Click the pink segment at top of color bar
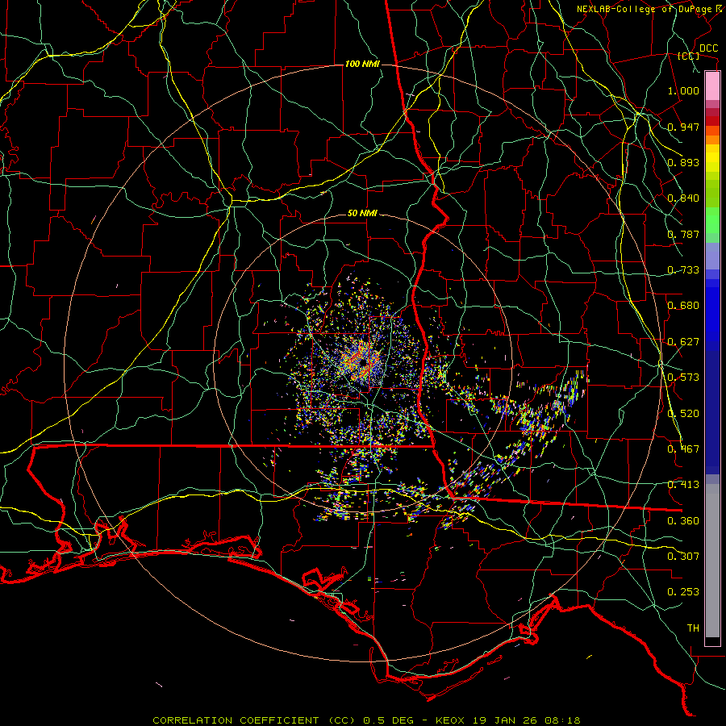The image size is (726, 726). (712, 86)
